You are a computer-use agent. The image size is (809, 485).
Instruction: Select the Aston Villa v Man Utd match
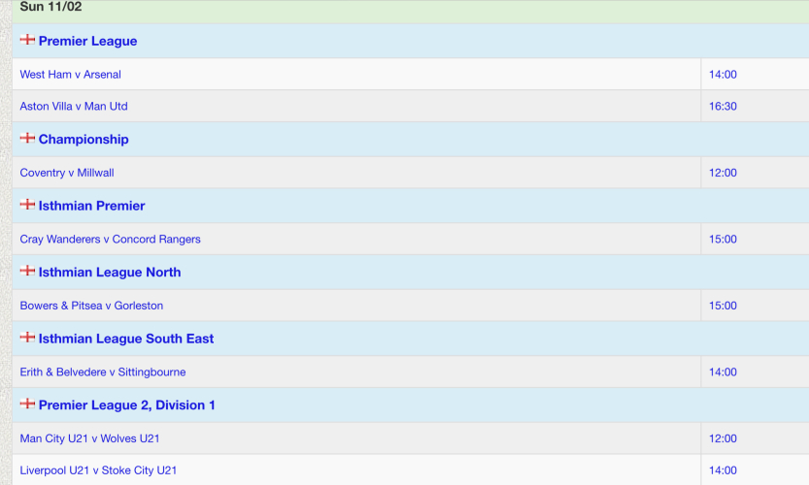74,107
